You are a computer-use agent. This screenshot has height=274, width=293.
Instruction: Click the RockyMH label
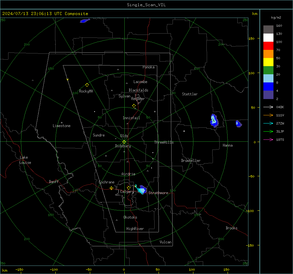tap(86, 91)
